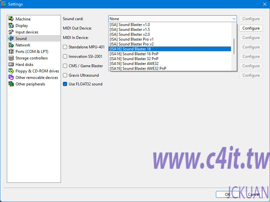Pick [ISA16] Sound Blaster 16 option
The height and width of the screenshot is (202, 270).
tap(170, 49)
